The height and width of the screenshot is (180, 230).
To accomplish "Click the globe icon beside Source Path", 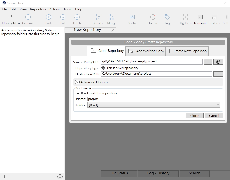I will 218,62.
